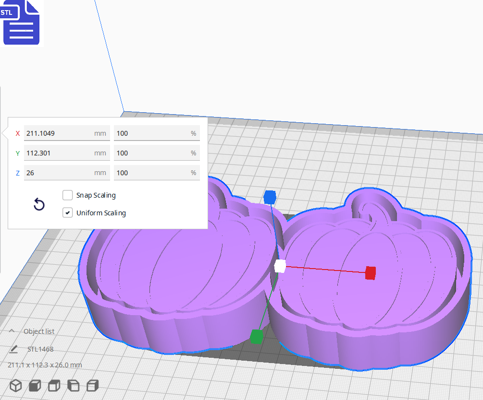This screenshot has width=483, height=400.
Task: Select the white center scale handle
Action: 280,267
